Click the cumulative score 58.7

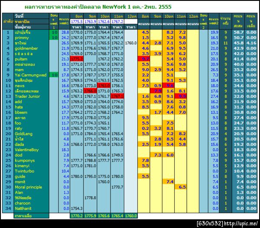pos(238,32)
